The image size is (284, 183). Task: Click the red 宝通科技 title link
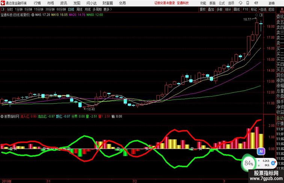183,3
